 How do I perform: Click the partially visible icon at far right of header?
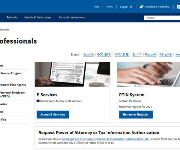coord(179,7)
